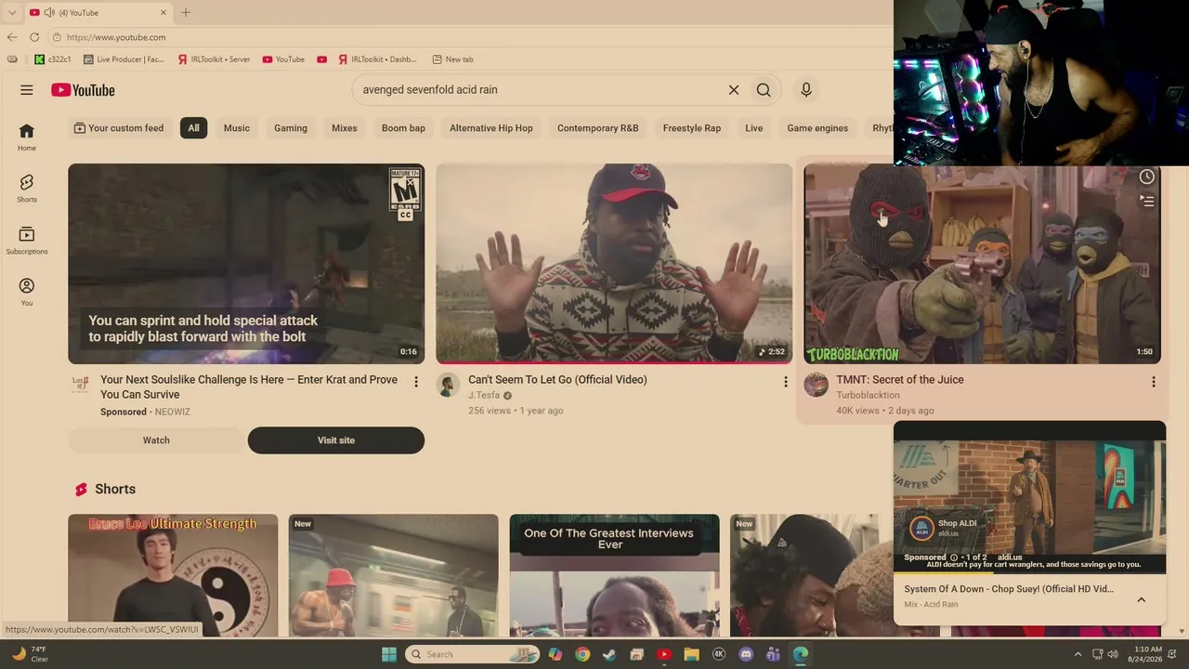Open the New tab bookmark
The image size is (1189, 669).
[453, 59]
